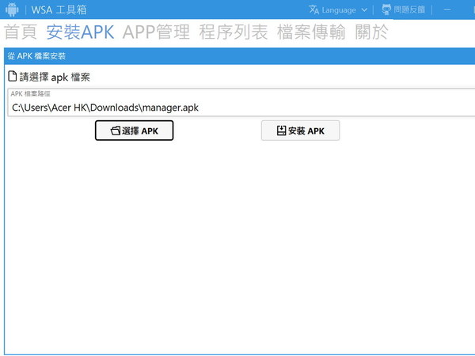Image resolution: width=475 pixels, height=356 pixels.
Task: Select the 安裝APK tab
Action: click(x=80, y=32)
